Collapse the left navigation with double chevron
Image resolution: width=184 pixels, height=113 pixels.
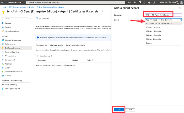tap(30, 19)
